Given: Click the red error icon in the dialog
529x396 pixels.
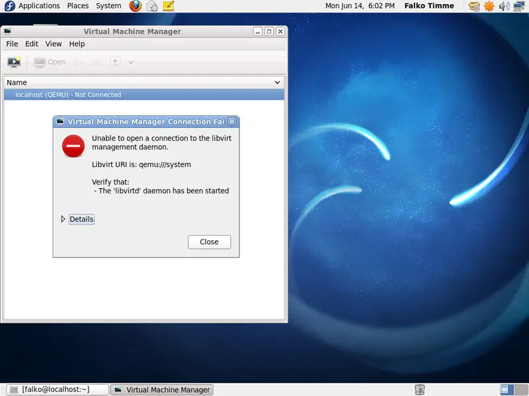Looking at the screenshot, I should [x=73, y=146].
